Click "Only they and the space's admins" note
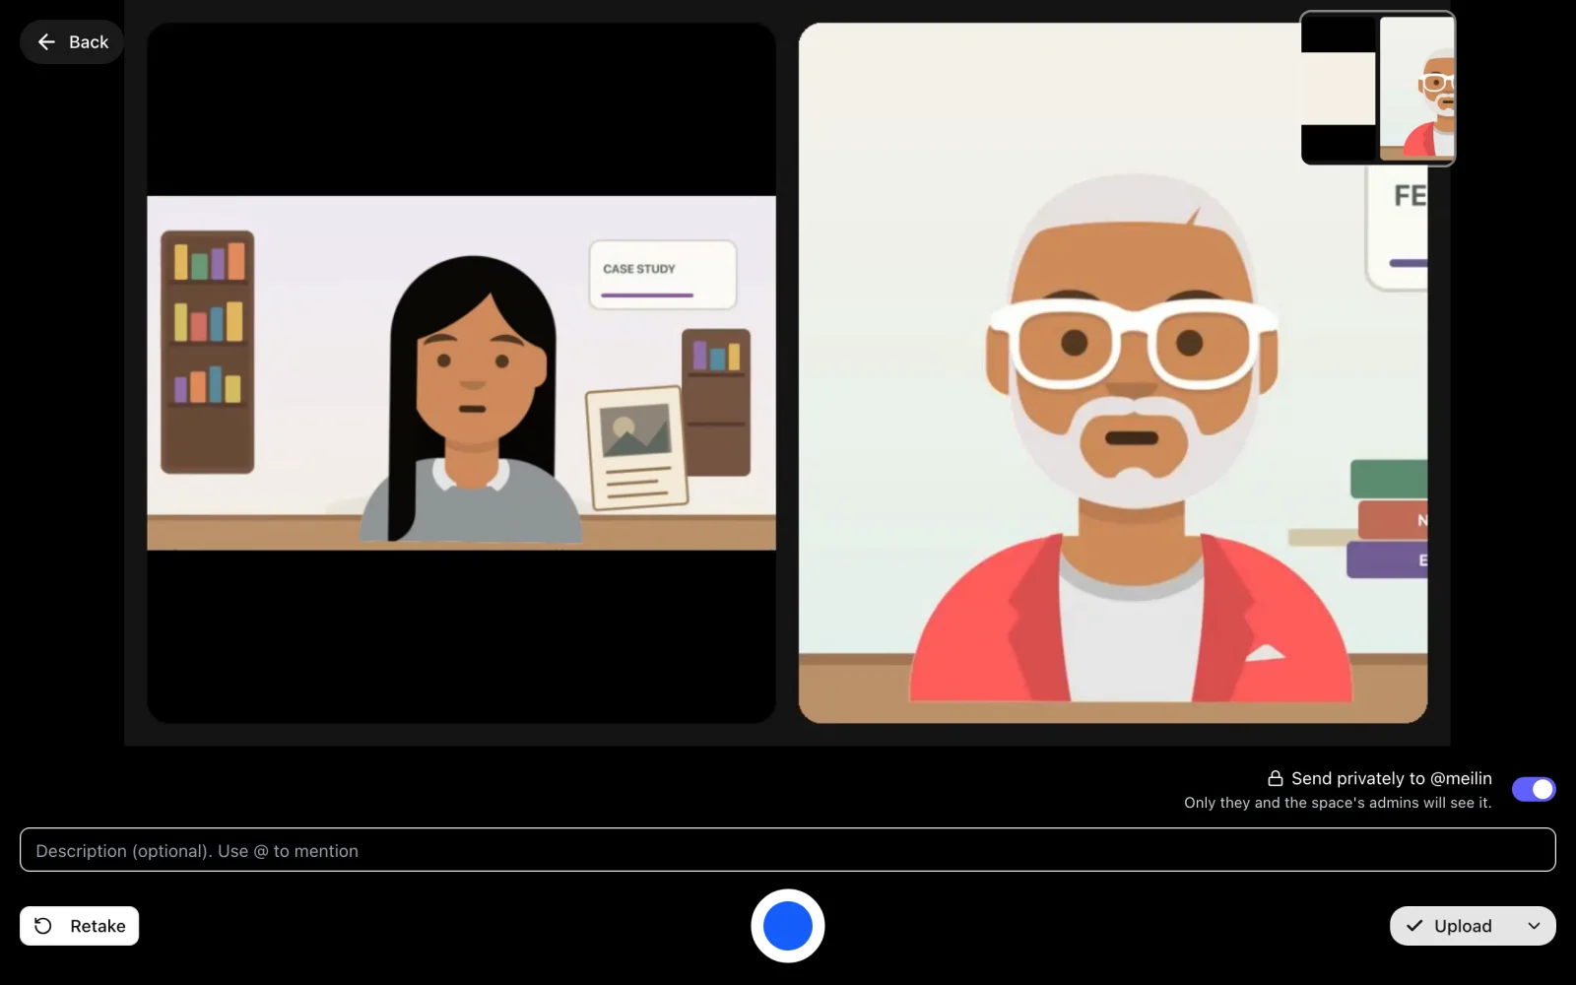The width and height of the screenshot is (1576, 985). tap(1338, 803)
